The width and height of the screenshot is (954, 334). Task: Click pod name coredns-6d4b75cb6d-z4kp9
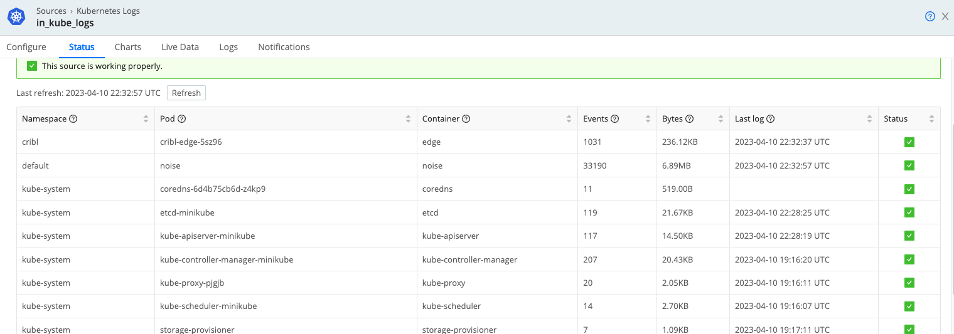(213, 189)
